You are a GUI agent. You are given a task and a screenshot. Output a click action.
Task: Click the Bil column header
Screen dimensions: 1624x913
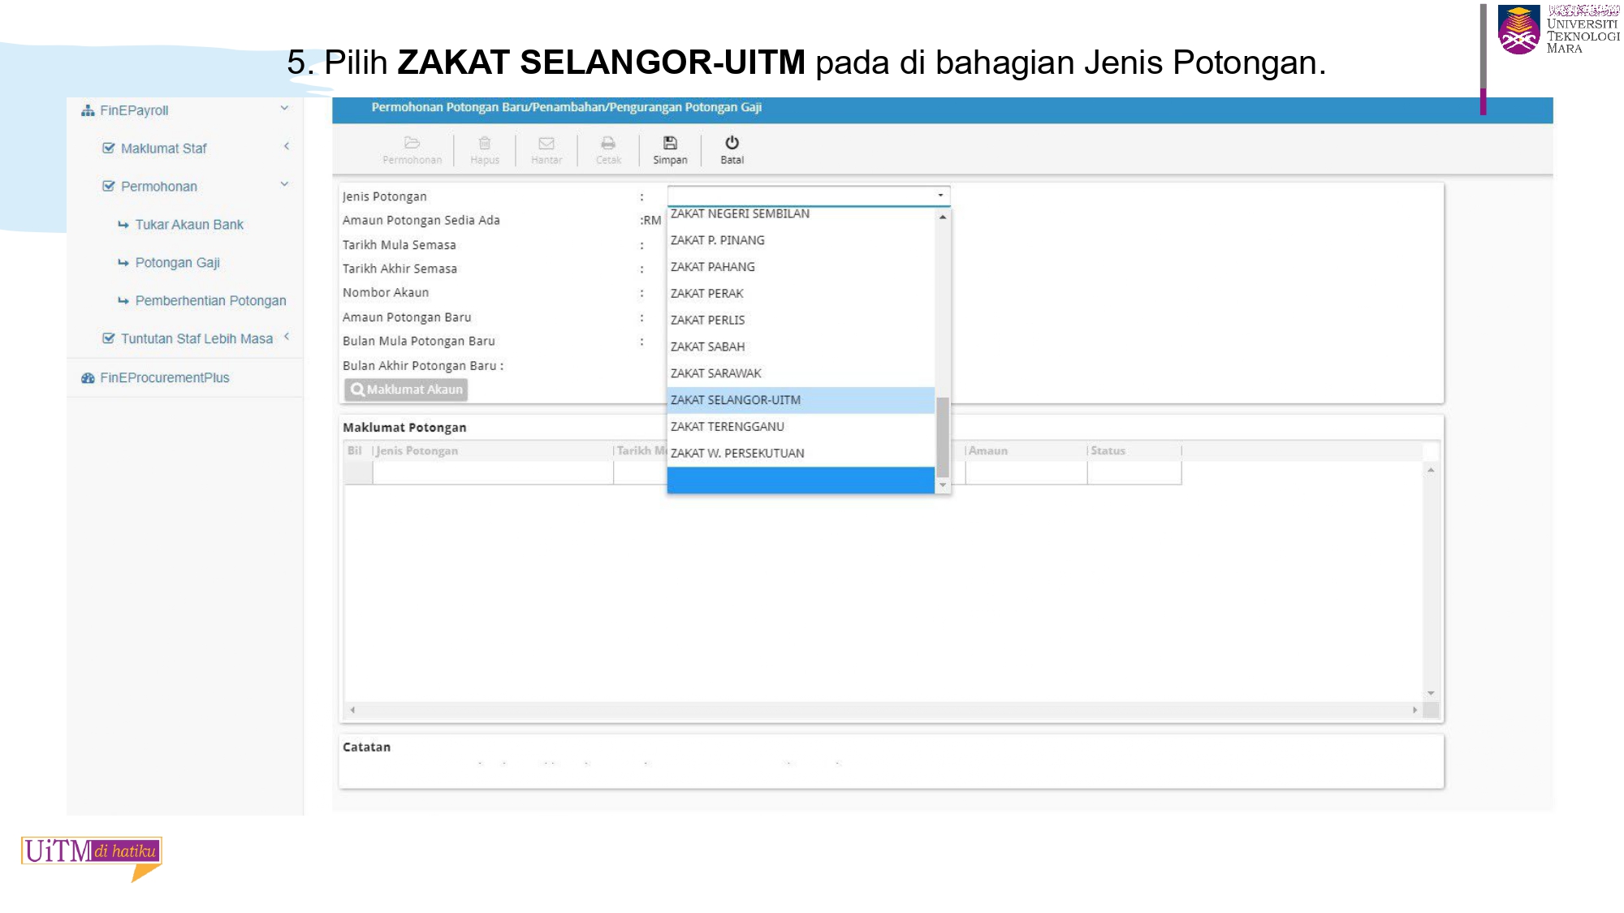tap(357, 451)
